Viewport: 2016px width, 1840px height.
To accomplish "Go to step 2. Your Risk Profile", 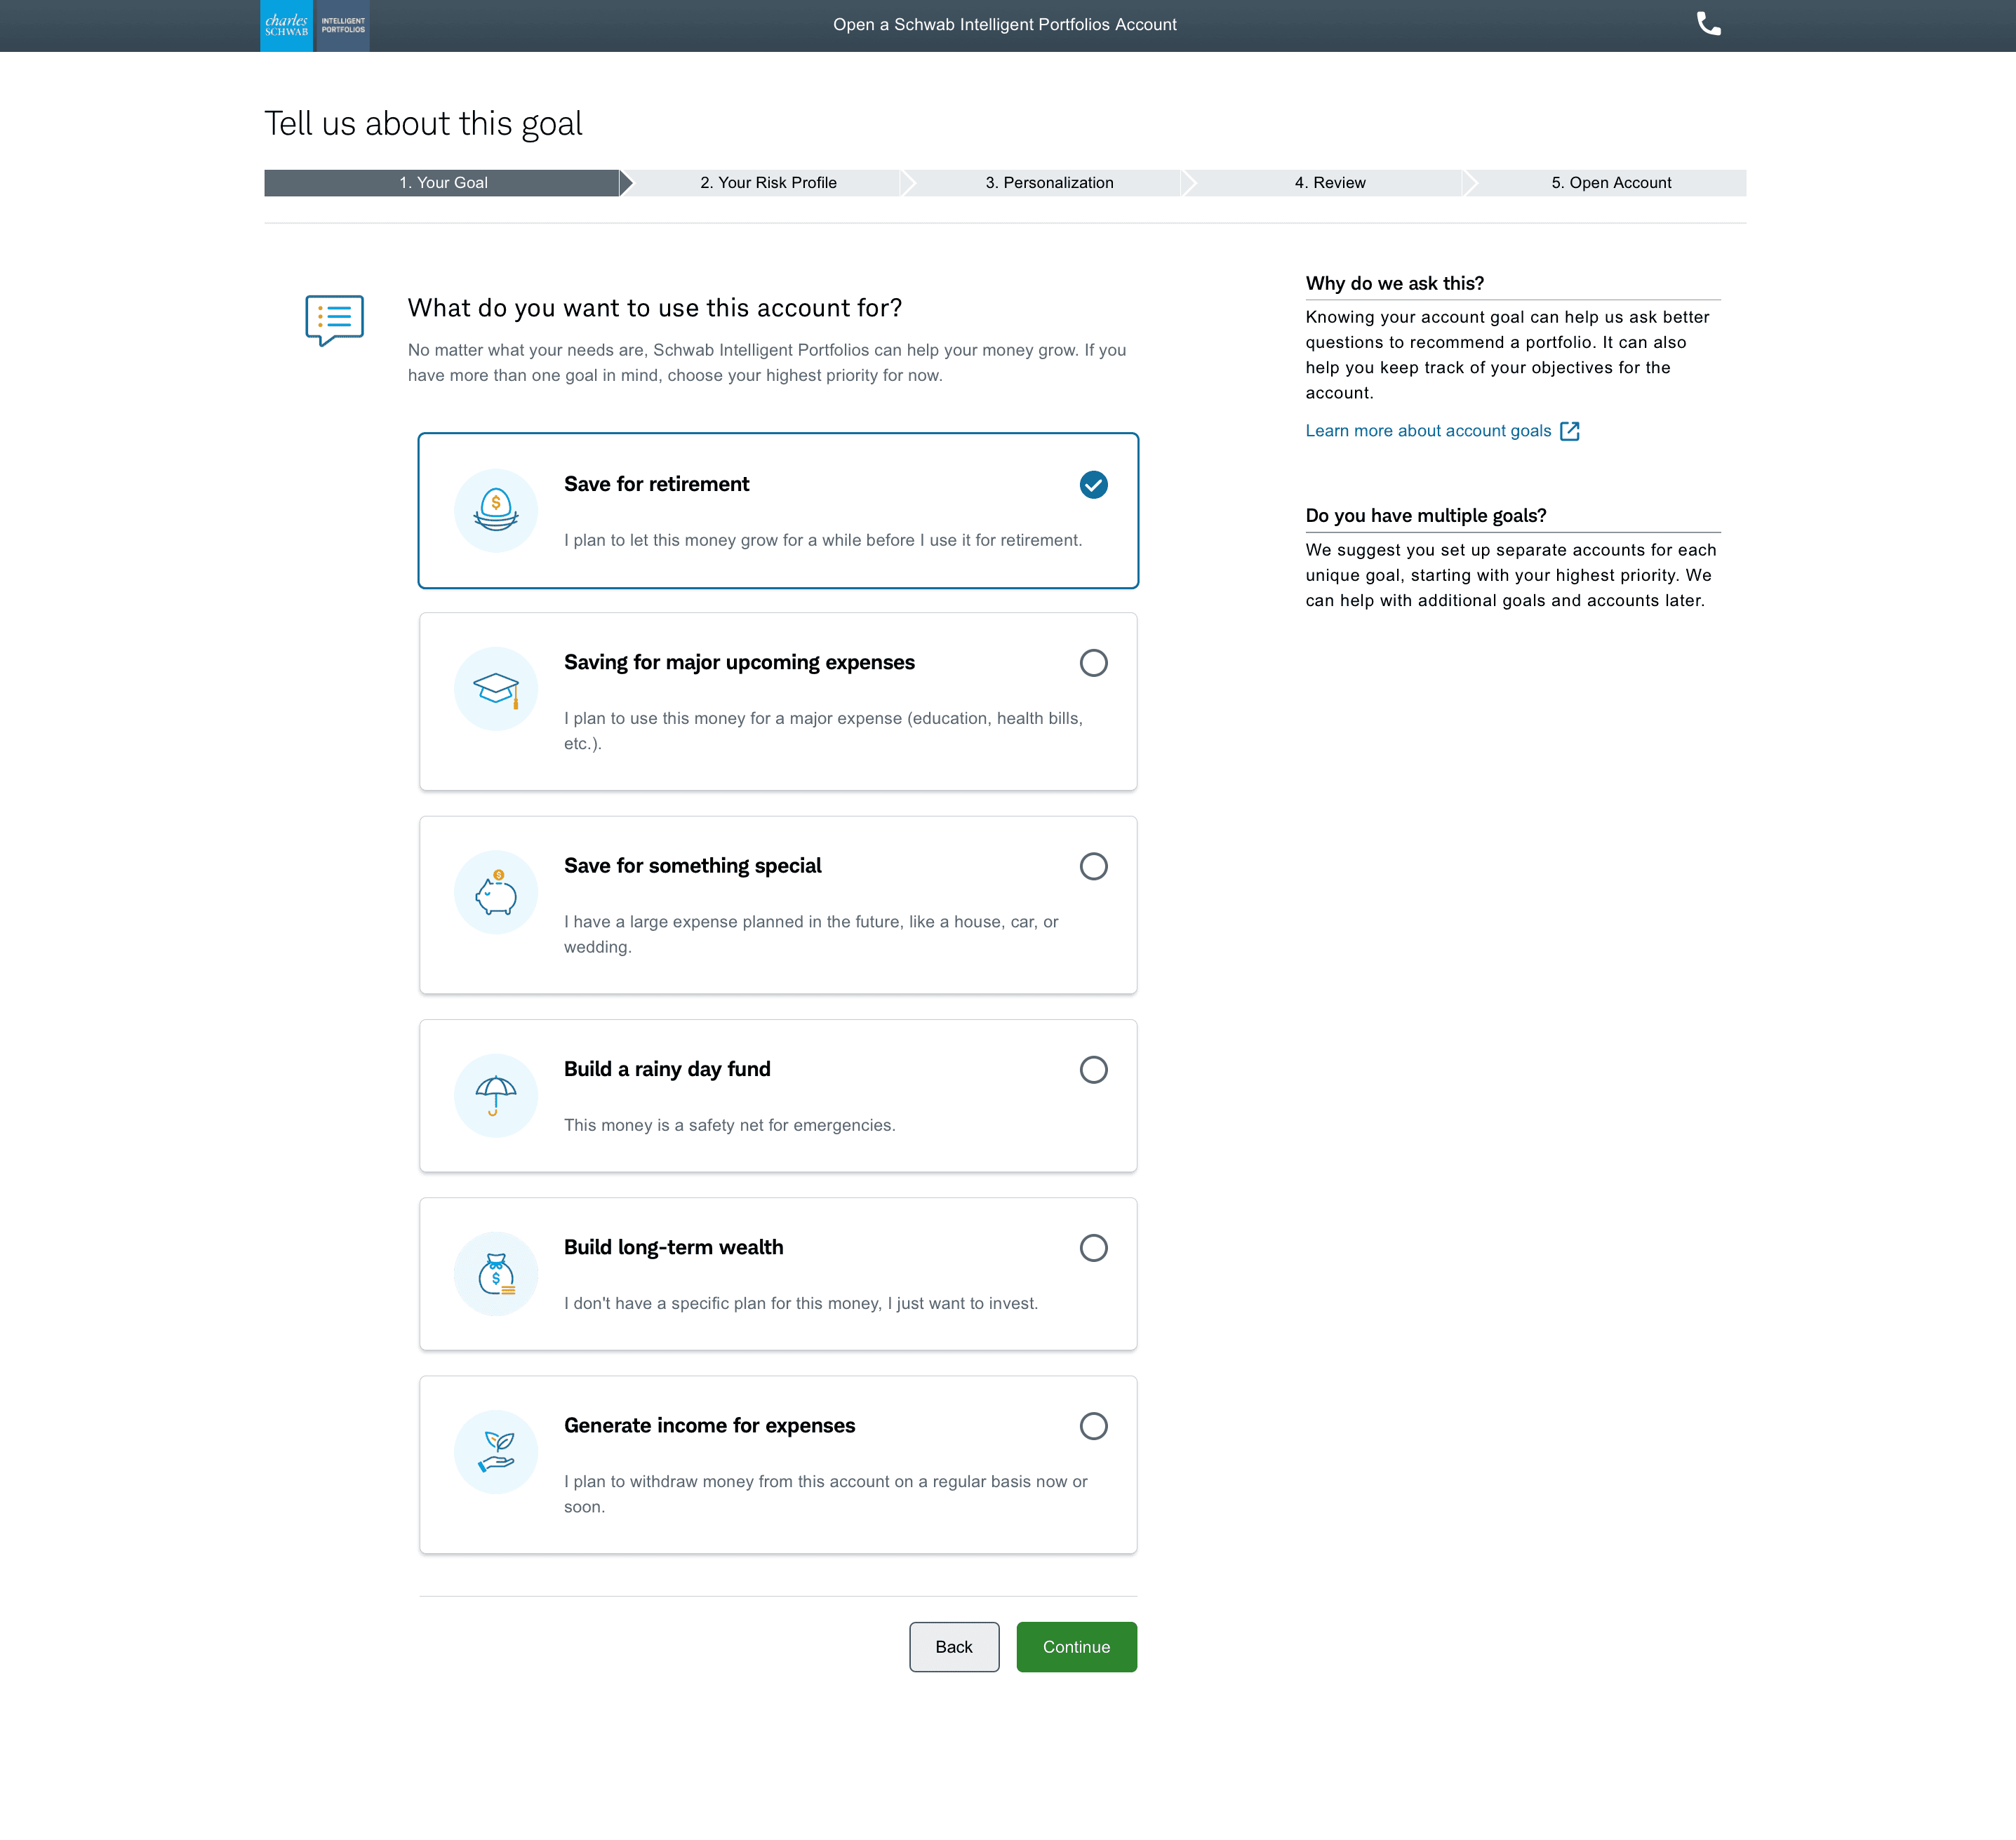I will [768, 183].
